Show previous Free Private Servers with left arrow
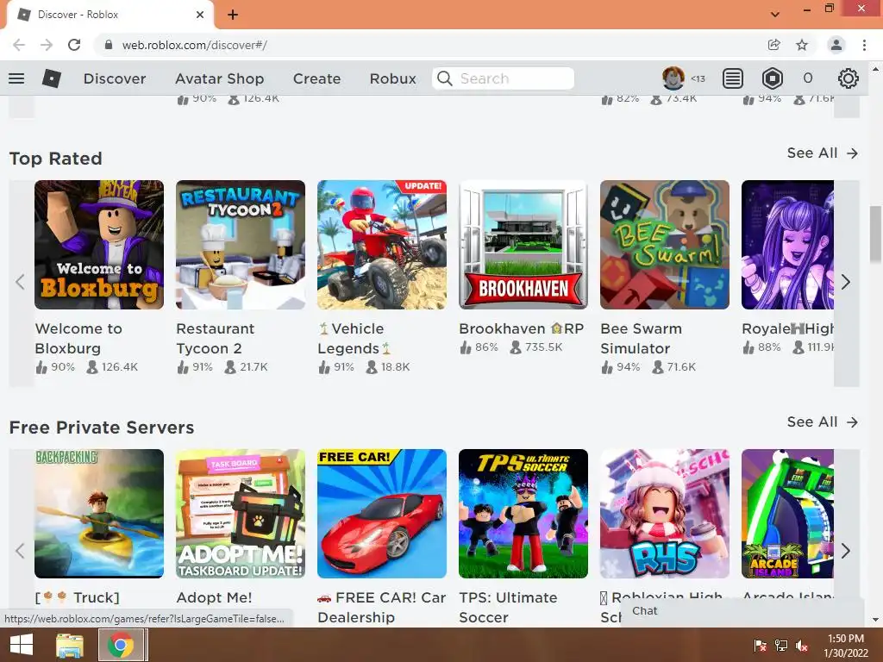Viewport: 883px width, 662px height. click(x=21, y=551)
